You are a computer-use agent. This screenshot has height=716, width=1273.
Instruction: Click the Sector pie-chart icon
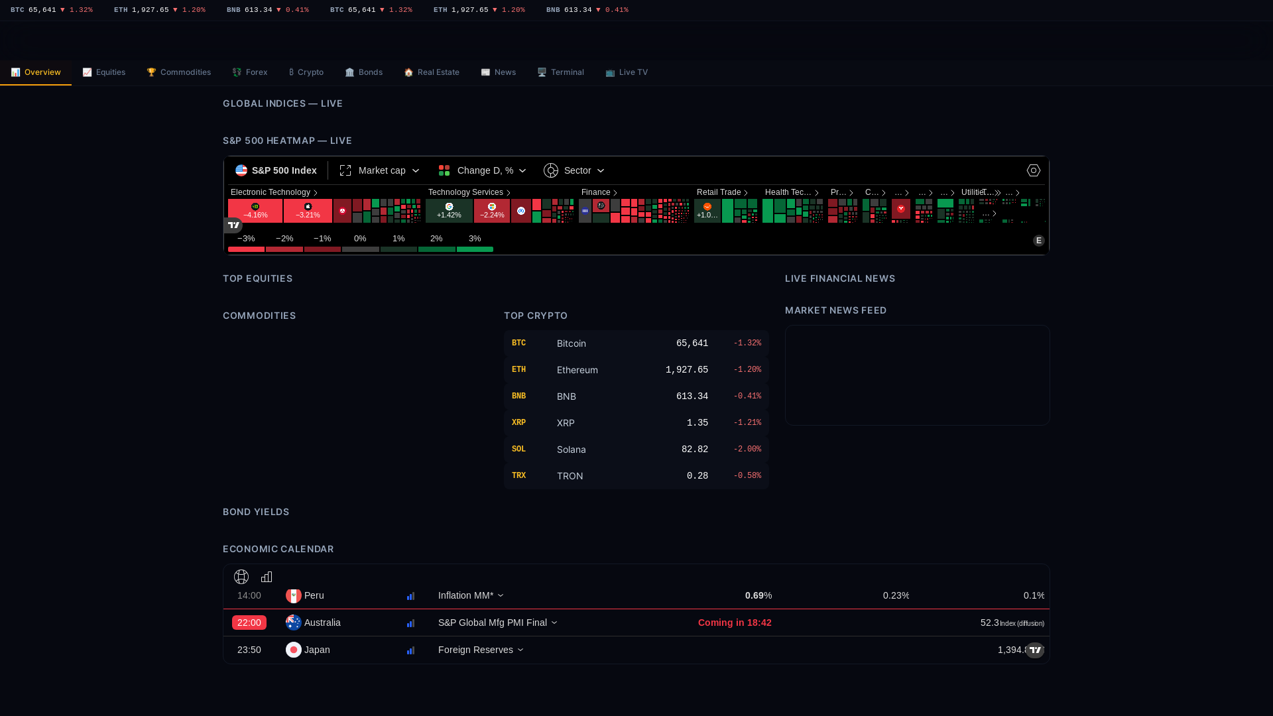coord(551,170)
